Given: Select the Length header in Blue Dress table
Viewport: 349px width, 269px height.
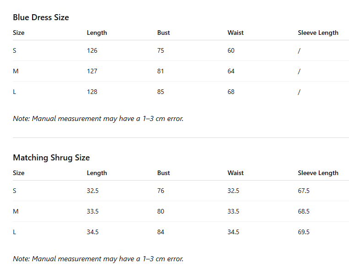Looking at the screenshot, I should 97,33.
